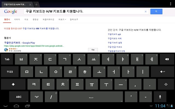Viewport: 175px width, 109px height.
Task: Tap the ㅔ key
Action: 151,59
